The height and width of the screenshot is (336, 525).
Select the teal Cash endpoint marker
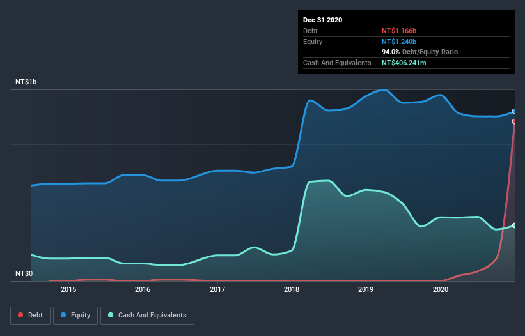pos(514,225)
